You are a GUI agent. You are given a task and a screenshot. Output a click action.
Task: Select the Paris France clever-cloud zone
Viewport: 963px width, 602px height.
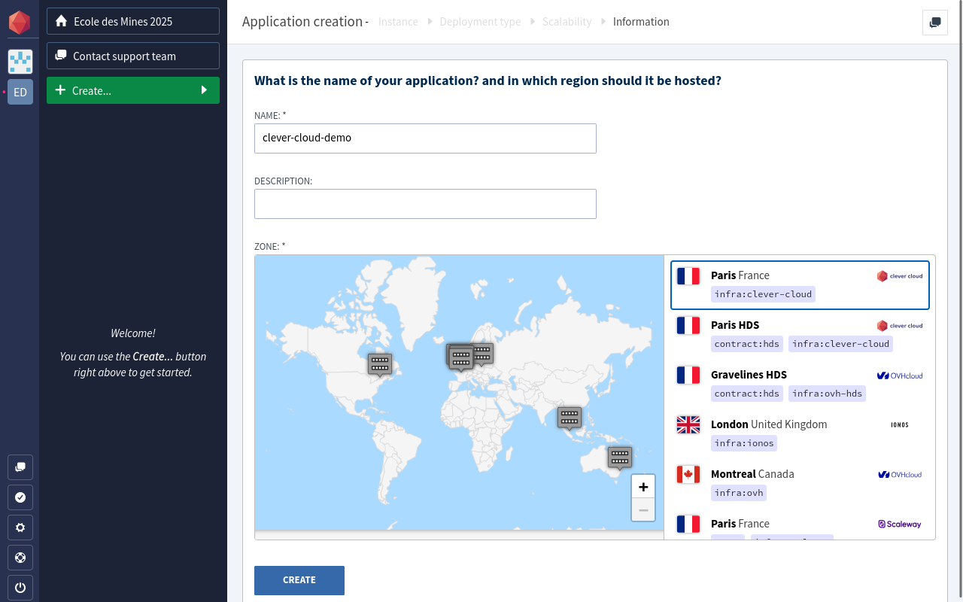point(800,285)
